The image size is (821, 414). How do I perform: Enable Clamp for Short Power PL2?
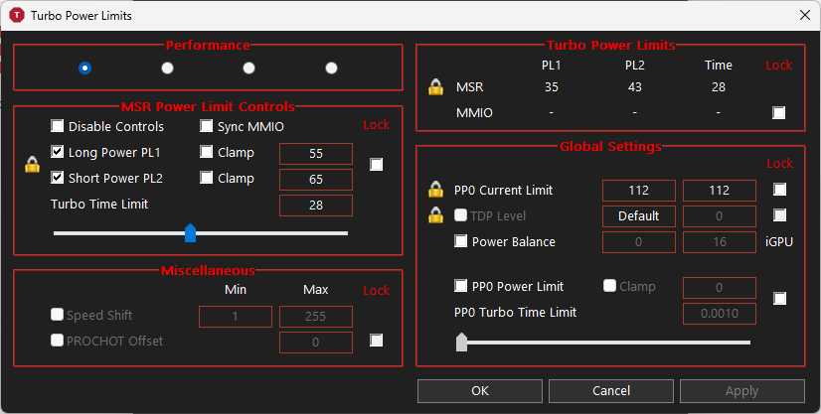[207, 177]
